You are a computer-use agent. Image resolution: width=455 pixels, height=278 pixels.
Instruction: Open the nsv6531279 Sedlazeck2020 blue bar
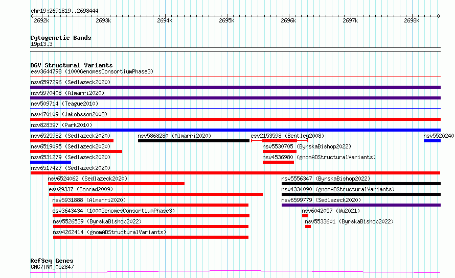coord(51,162)
